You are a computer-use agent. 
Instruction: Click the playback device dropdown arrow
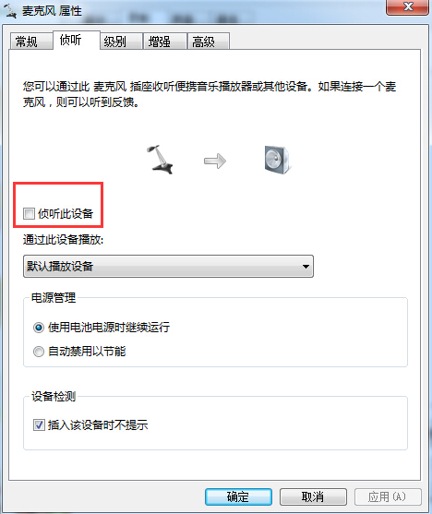[306, 267]
